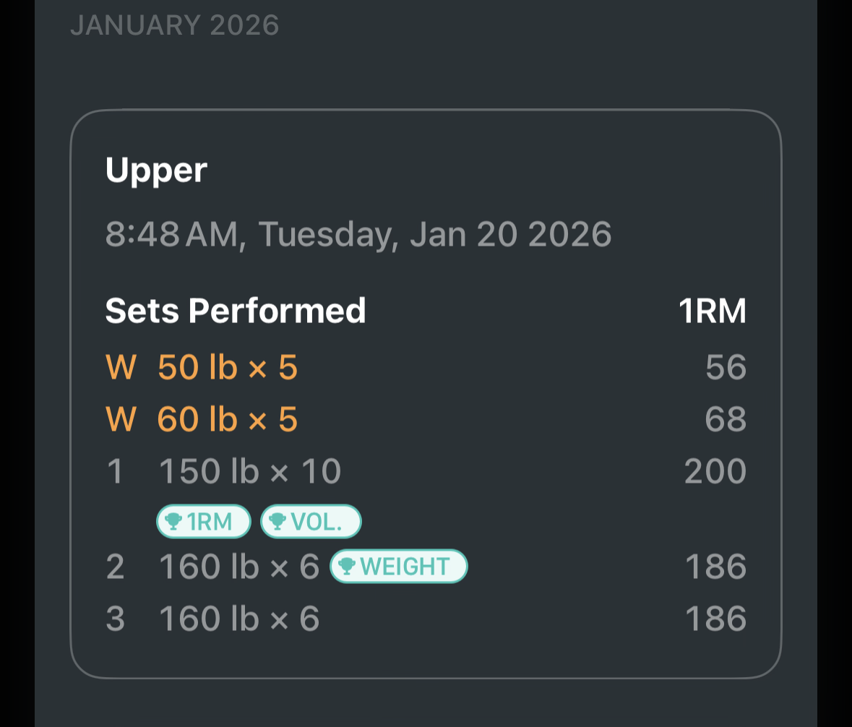
Task: Tap the VOL. trophy badge
Action: pyautogui.click(x=311, y=521)
